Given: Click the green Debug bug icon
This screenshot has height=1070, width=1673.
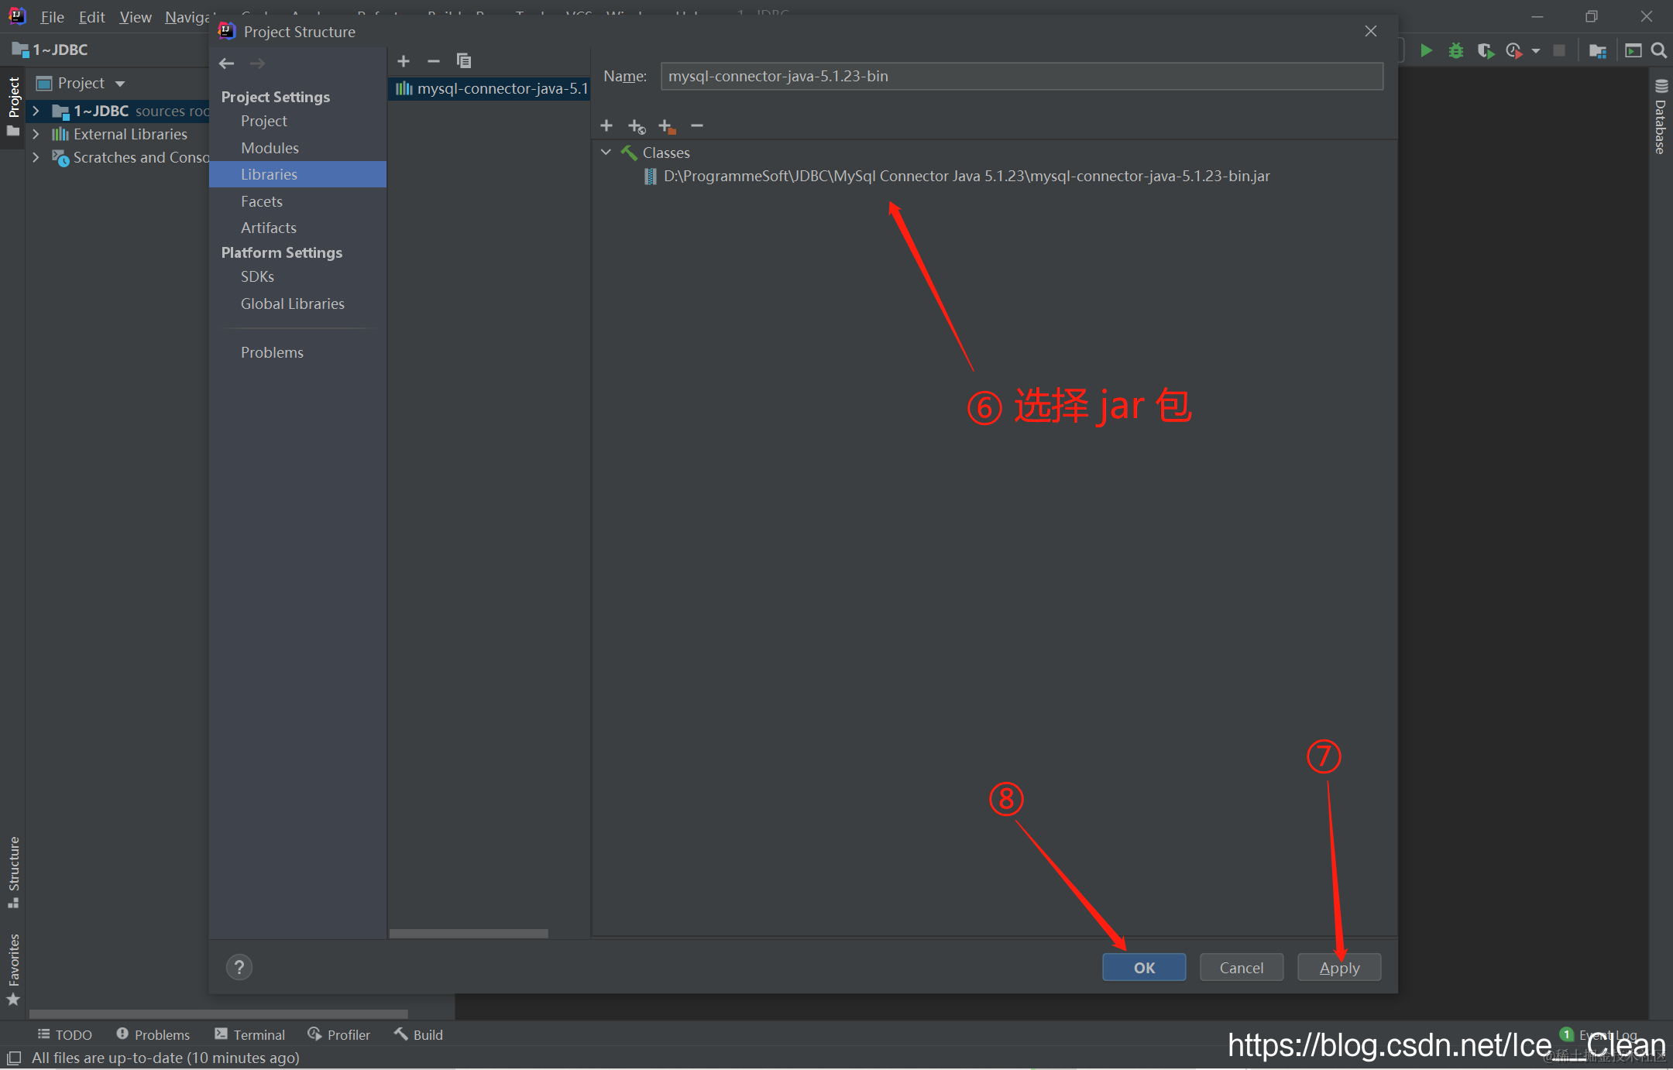Looking at the screenshot, I should [1456, 50].
